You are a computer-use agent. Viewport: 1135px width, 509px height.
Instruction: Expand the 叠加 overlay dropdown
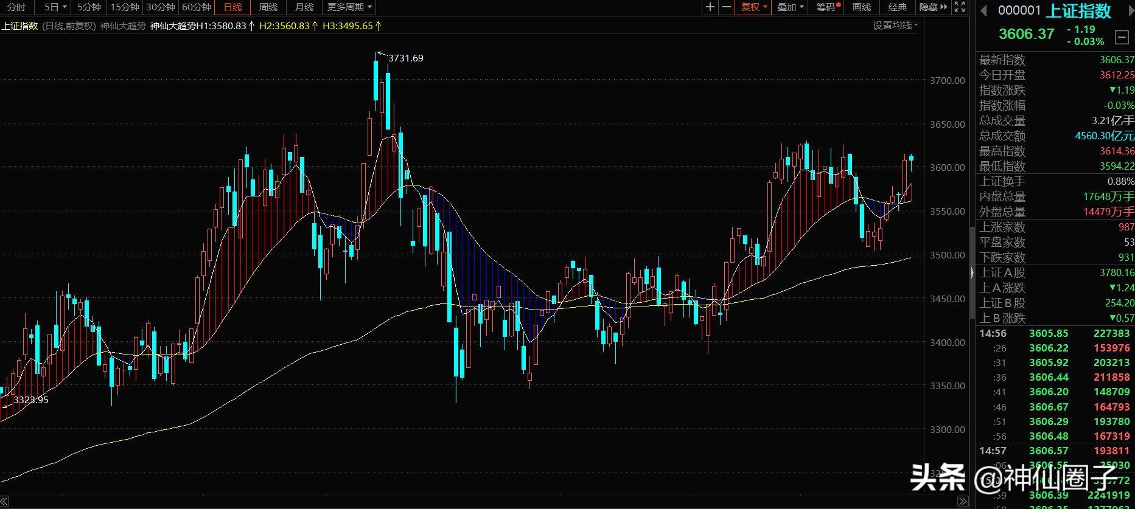pos(791,7)
